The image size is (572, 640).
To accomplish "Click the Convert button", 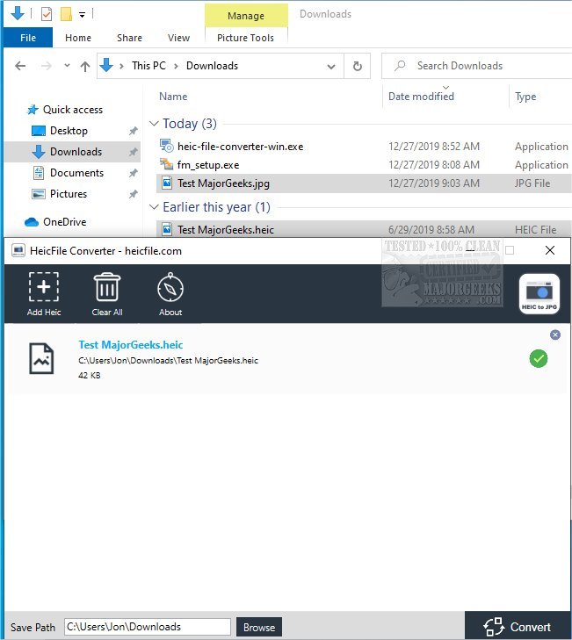I will pyautogui.click(x=518, y=626).
